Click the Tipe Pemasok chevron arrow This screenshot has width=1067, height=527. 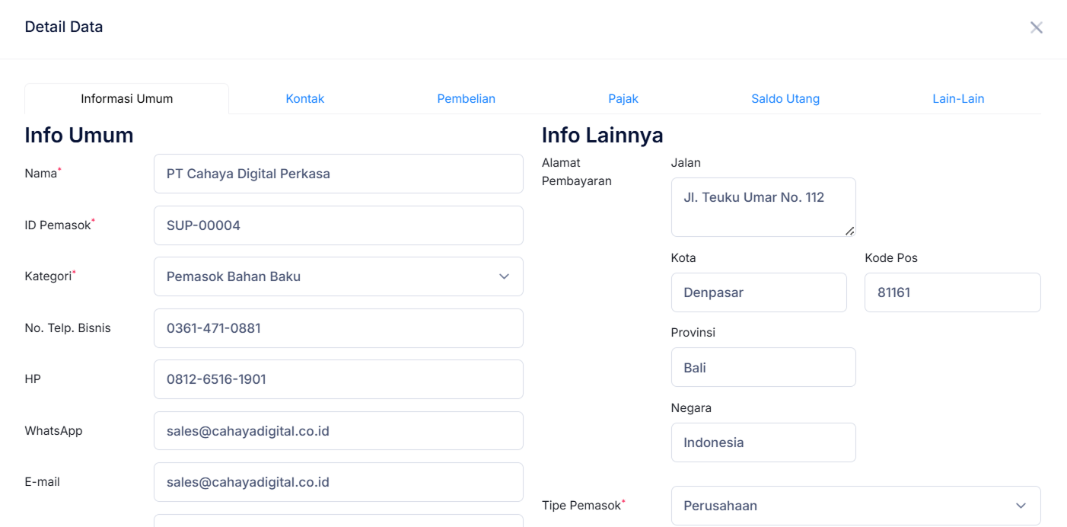[1021, 506]
